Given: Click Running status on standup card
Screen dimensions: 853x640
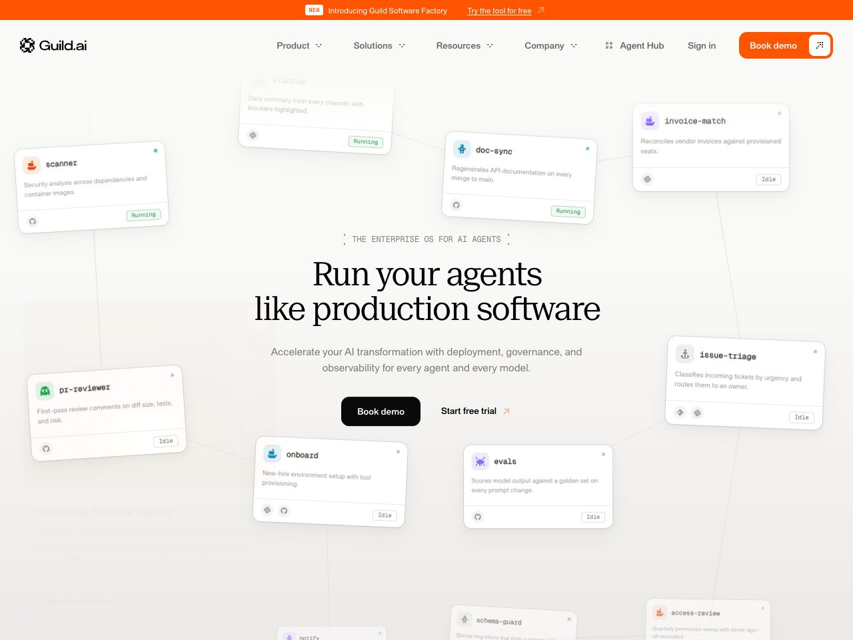Looking at the screenshot, I should coord(365,141).
